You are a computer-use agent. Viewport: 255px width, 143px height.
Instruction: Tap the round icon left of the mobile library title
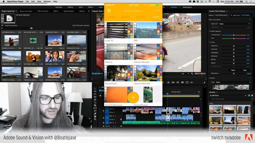point(109,11)
